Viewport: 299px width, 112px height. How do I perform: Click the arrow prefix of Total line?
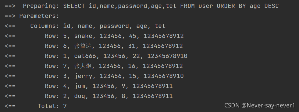point(10,106)
